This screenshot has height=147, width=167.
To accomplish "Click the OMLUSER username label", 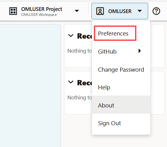I will [120, 11].
